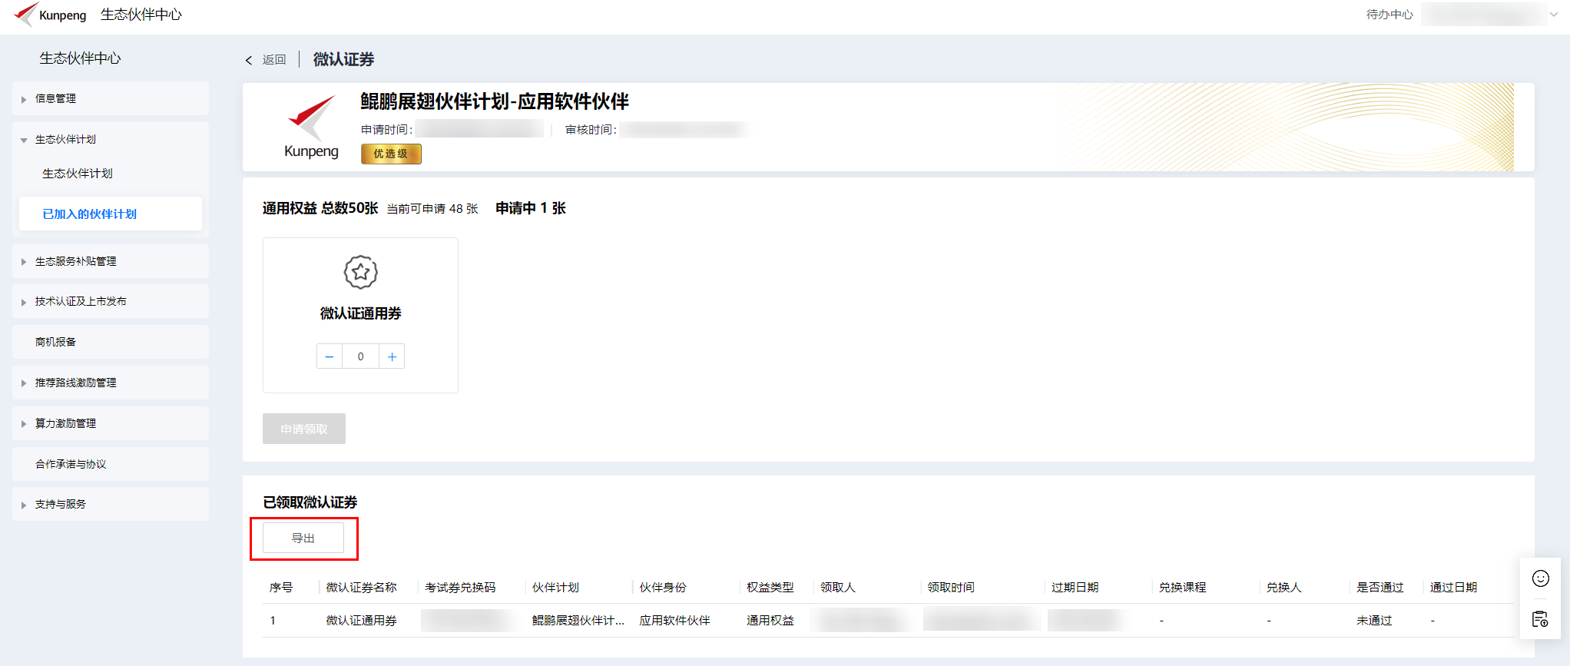The width and height of the screenshot is (1570, 666).
Task: Click the 兑换课程 column header
Action: pyautogui.click(x=1182, y=588)
